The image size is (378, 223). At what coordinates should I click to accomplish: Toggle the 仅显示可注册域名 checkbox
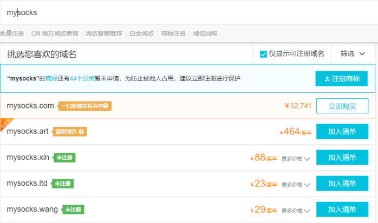coord(263,54)
